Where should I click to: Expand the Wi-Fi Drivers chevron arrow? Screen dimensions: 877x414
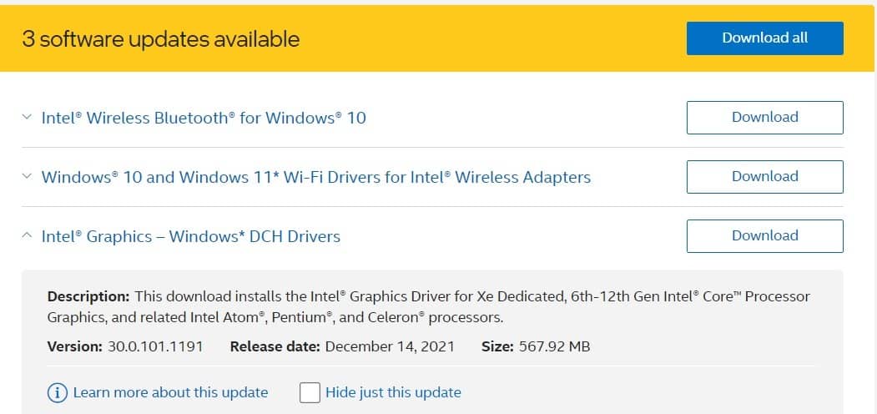(x=27, y=177)
